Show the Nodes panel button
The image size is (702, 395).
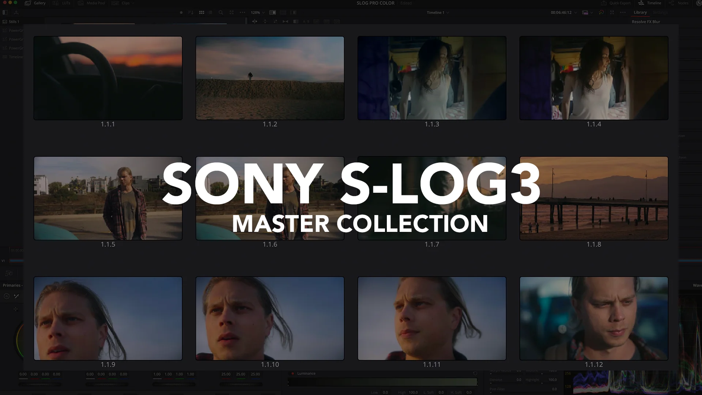click(679, 3)
